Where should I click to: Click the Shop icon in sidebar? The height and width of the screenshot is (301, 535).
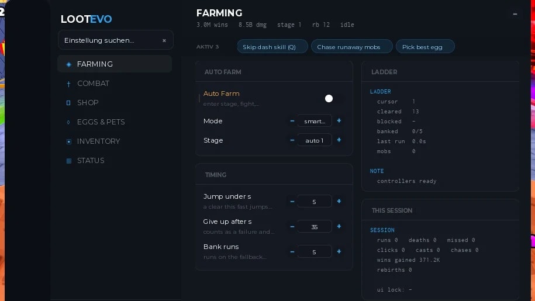(68, 103)
